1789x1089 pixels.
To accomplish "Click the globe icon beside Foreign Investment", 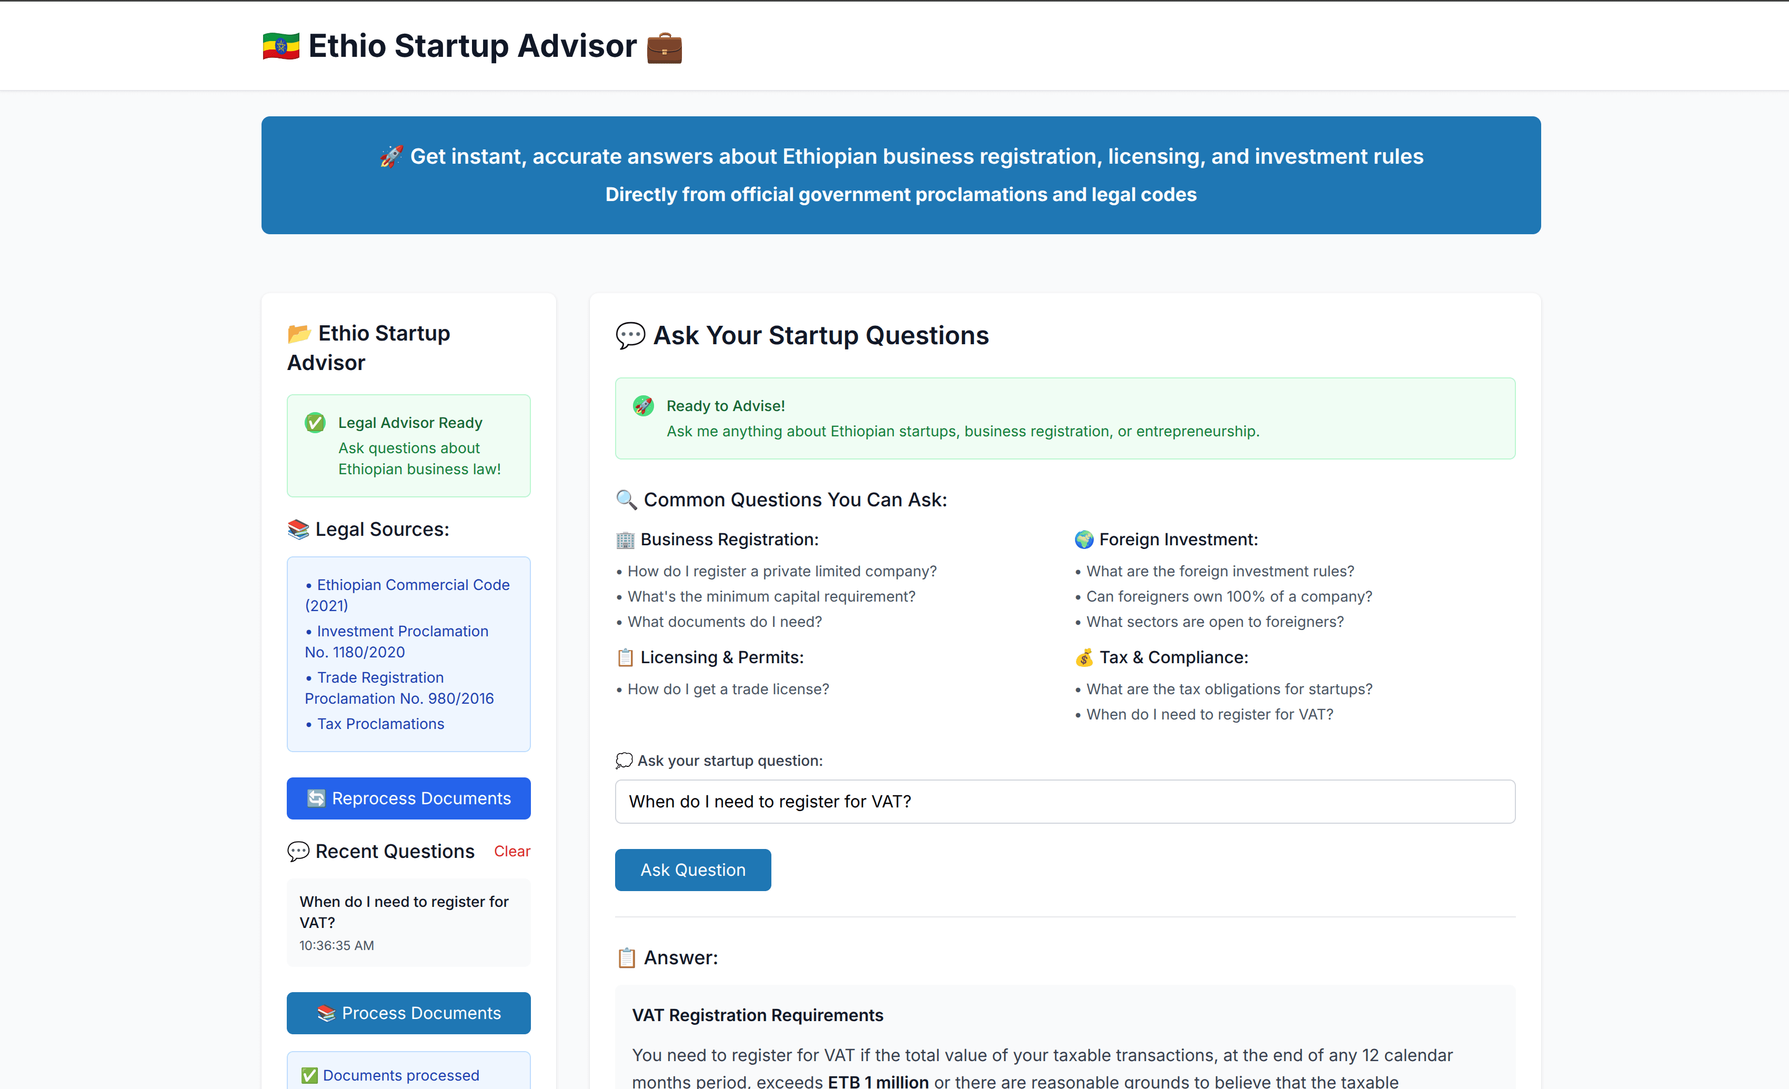I will point(1084,539).
